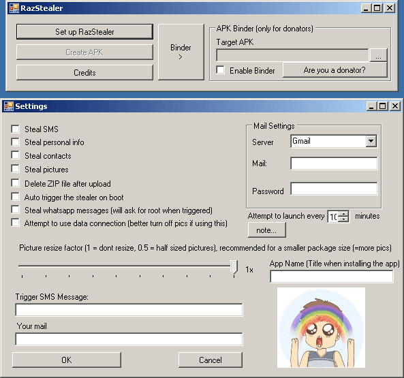
Task: Tick the Enable Binder checkbox
Action: tap(220, 70)
